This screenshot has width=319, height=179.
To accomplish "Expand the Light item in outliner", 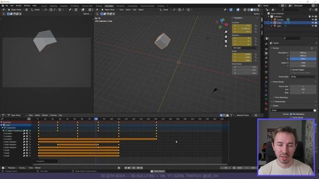I will [272, 26].
